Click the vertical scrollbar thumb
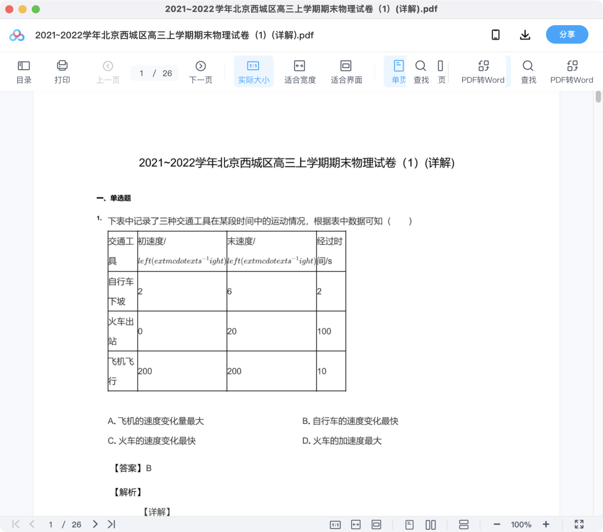This screenshot has width=603, height=532. [x=598, y=96]
